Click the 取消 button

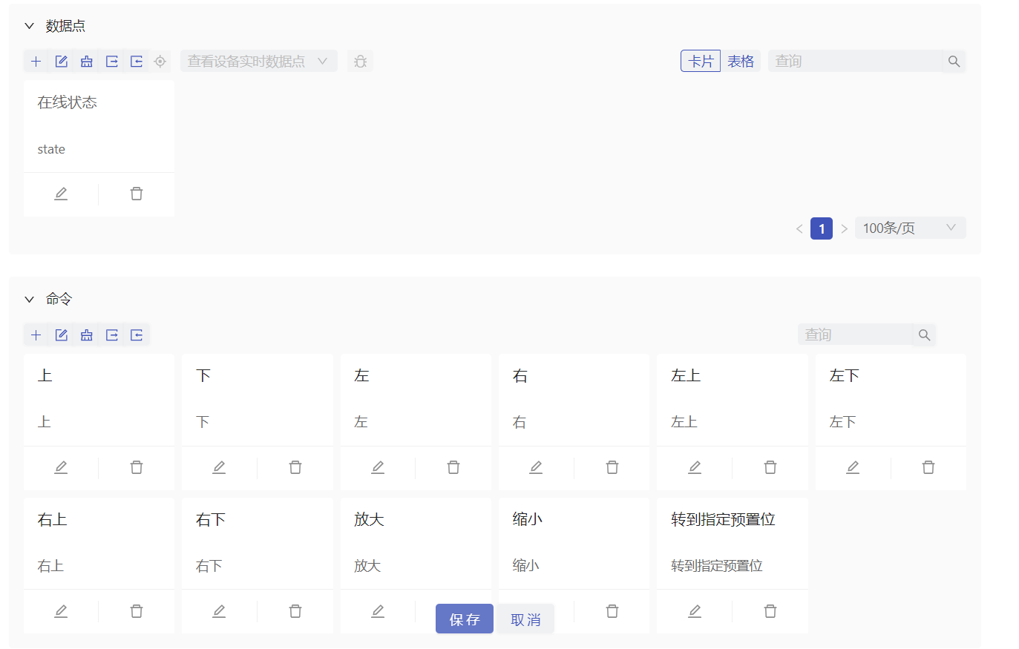point(525,619)
